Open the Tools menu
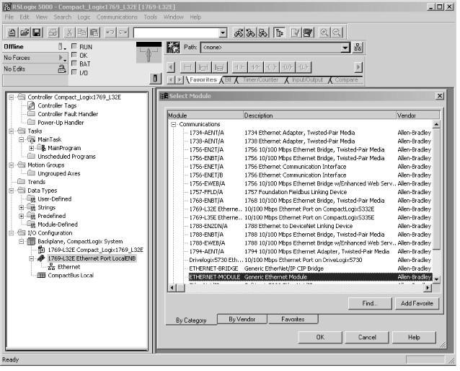The width and height of the screenshot is (460, 371). tap(151, 17)
